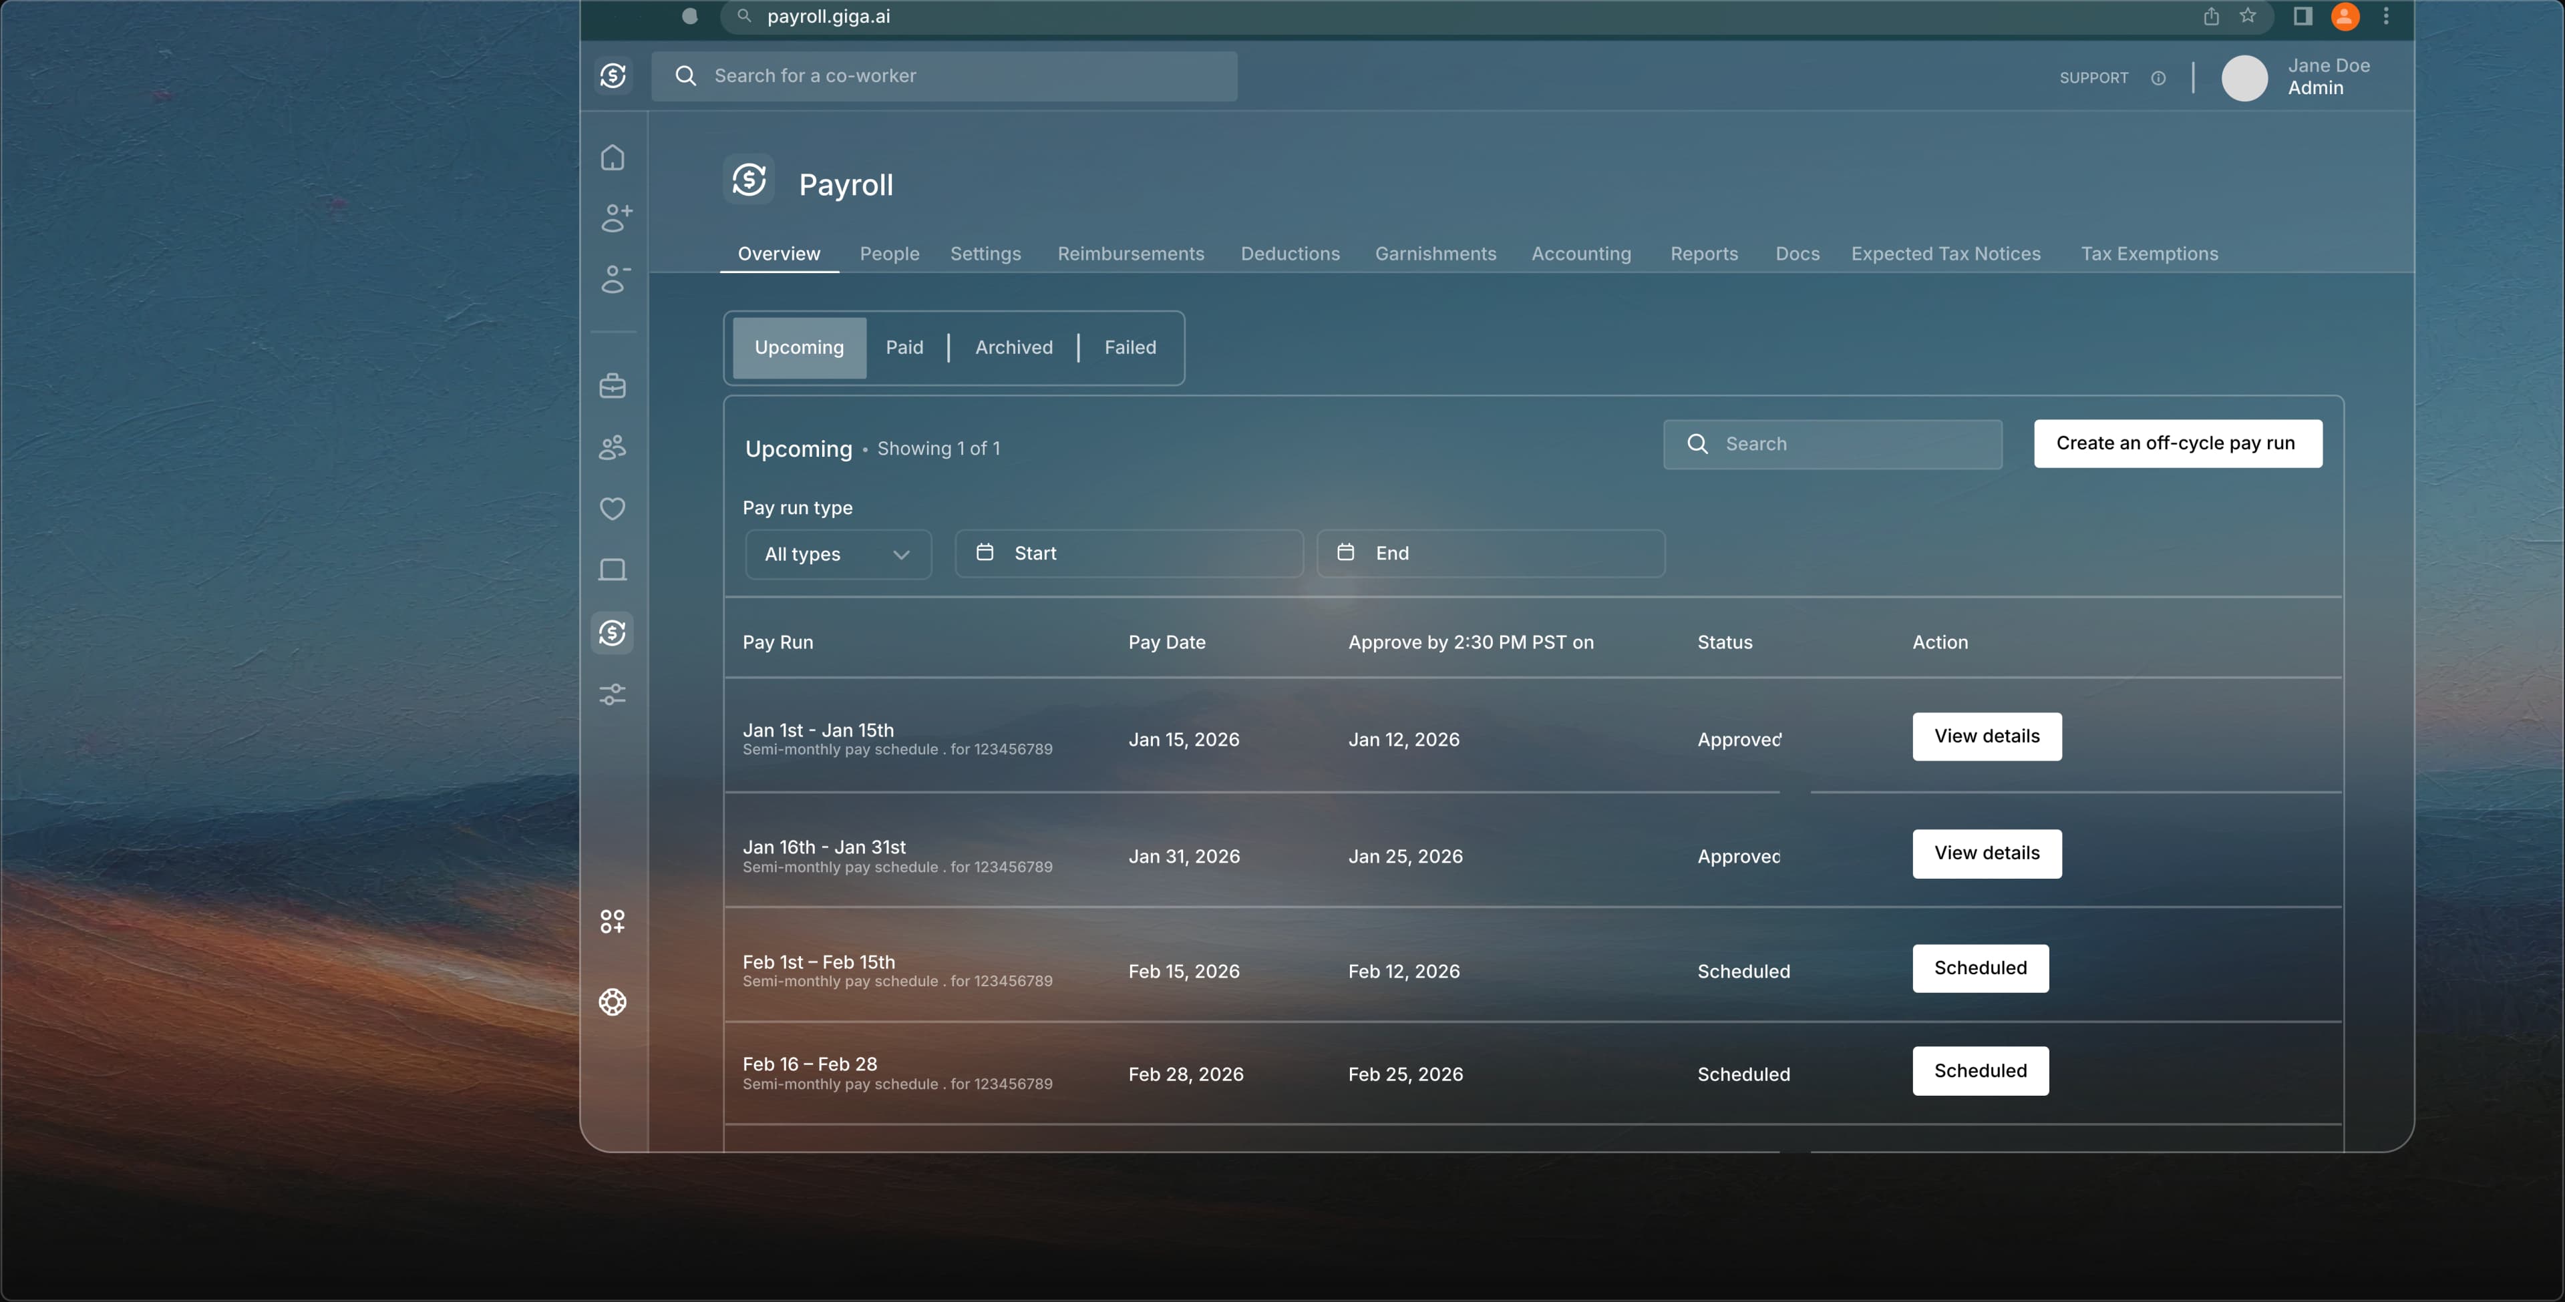Toggle the browser side panel icon
The width and height of the screenshot is (2565, 1302).
(2302, 16)
